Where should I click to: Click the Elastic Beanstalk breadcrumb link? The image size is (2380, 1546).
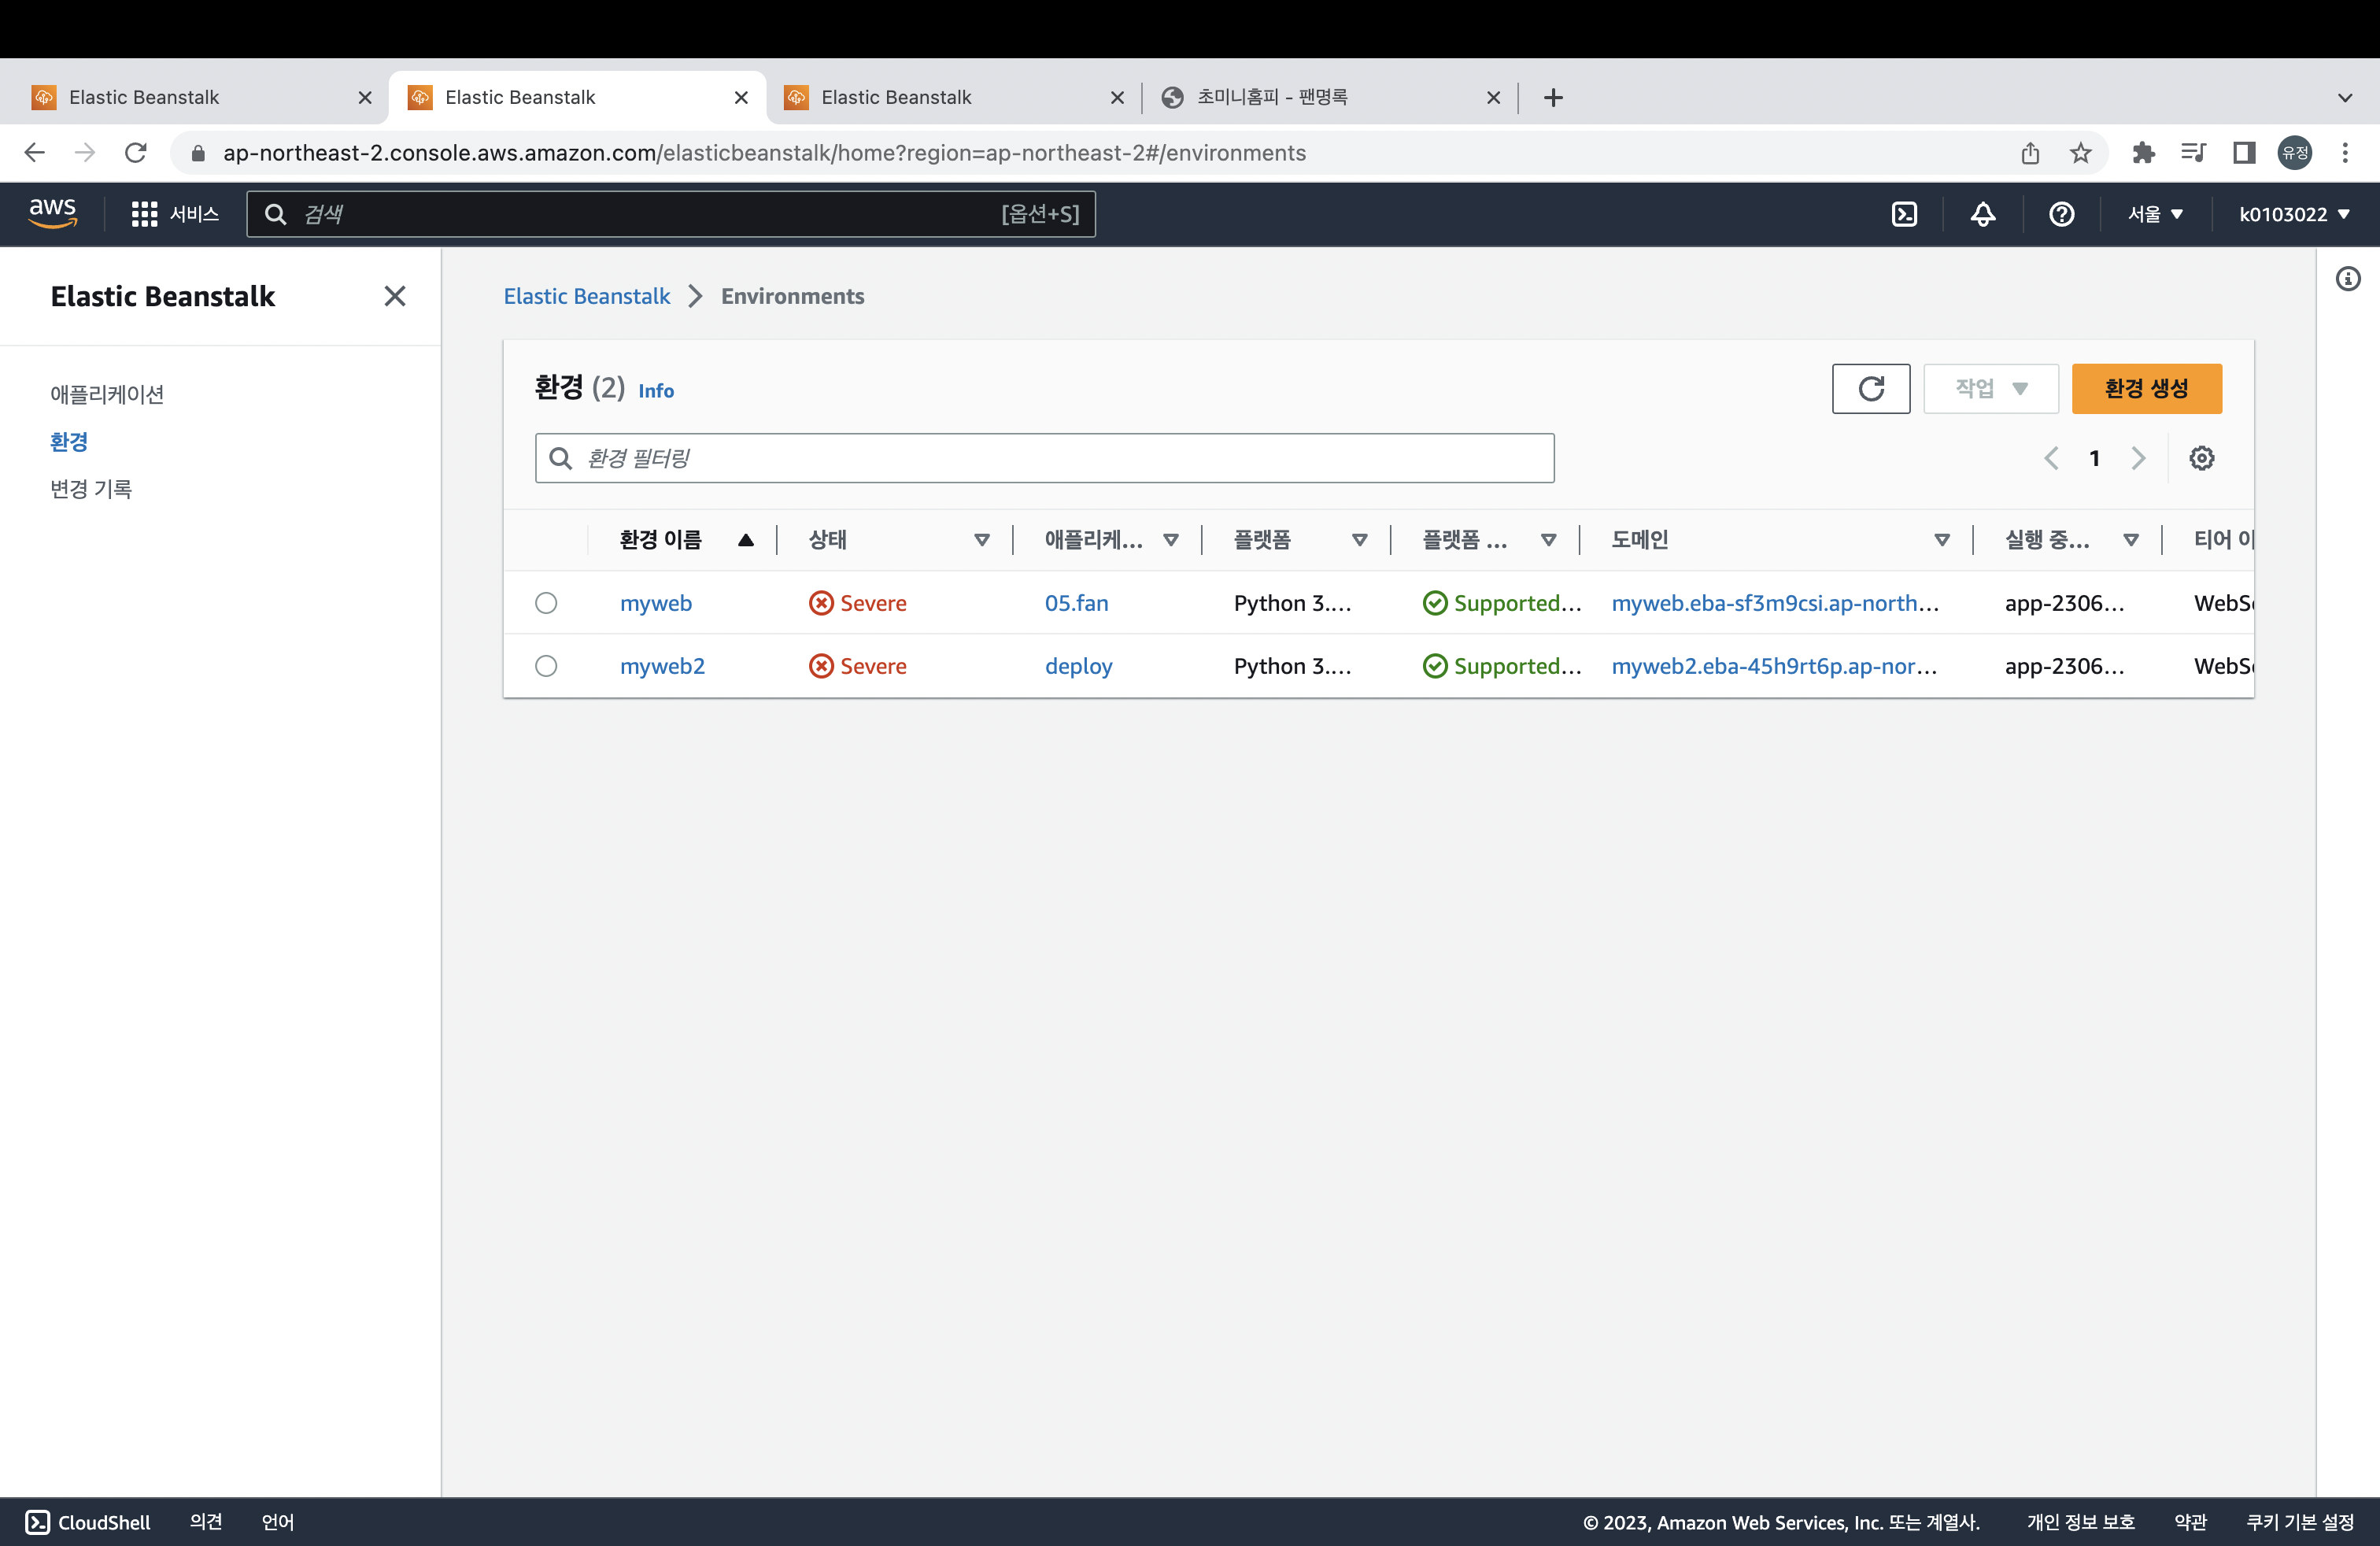click(x=587, y=296)
